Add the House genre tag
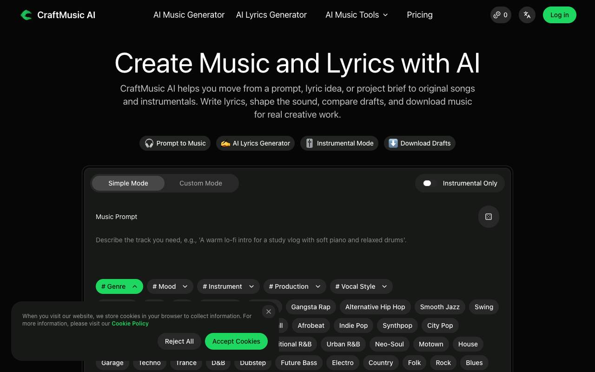Viewport: 595px width, 372px height. tap(468, 344)
